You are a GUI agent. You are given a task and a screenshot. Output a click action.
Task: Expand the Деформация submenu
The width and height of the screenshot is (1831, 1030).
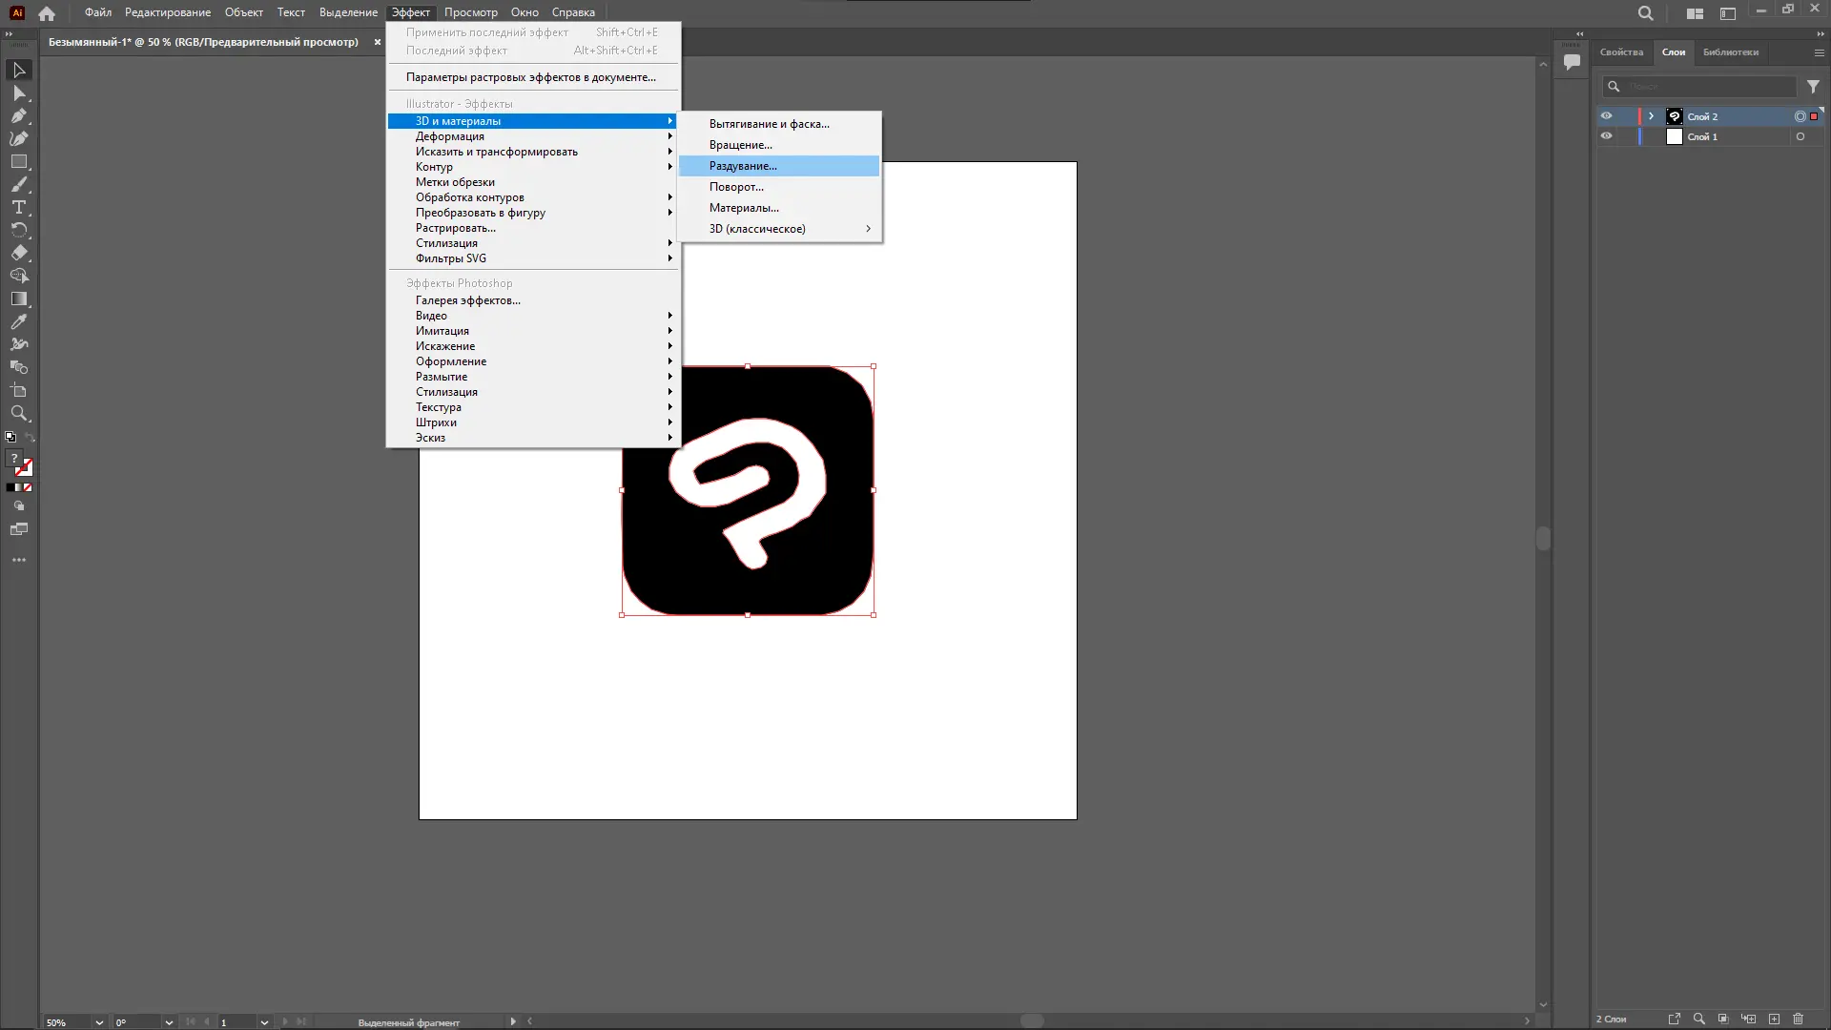point(534,136)
